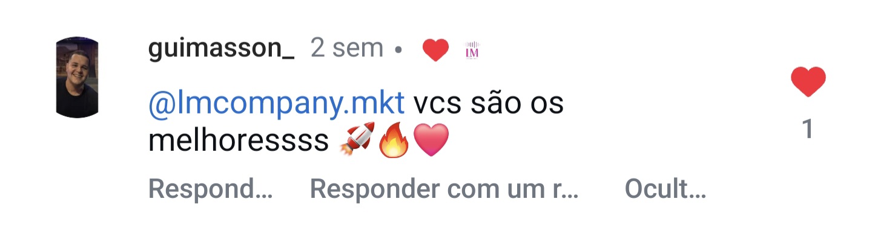Unlike the comment with large red heart
Viewport: 872px width, 248px height.
pos(808,82)
